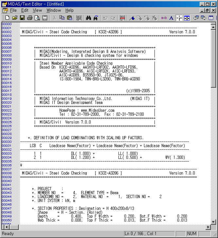The height and width of the screenshot is (238, 218).
Task: Click the 'Ln 0 / 166 , Col 1' status field
Action: pyautogui.click(x=149, y=234)
